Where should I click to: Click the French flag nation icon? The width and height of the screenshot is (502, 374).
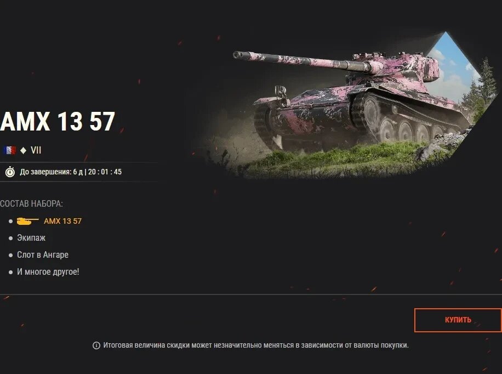[10, 150]
